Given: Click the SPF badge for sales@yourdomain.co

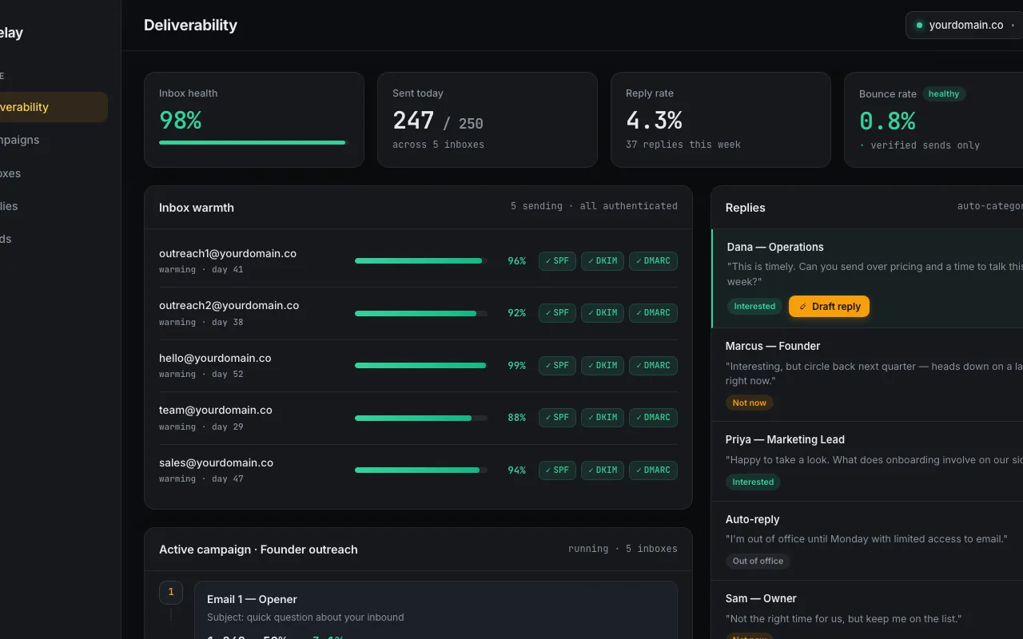Looking at the screenshot, I should click(x=557, y=470).
